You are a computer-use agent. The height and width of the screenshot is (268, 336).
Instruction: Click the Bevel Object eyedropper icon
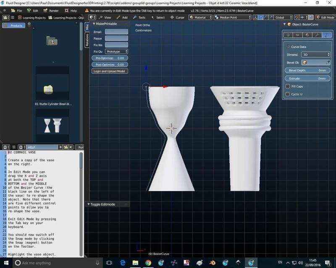328,62
